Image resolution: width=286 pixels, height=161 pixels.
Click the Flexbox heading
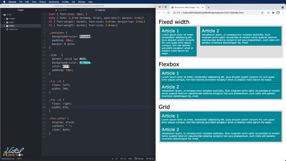pyautogui.click(x=169, y=64)
